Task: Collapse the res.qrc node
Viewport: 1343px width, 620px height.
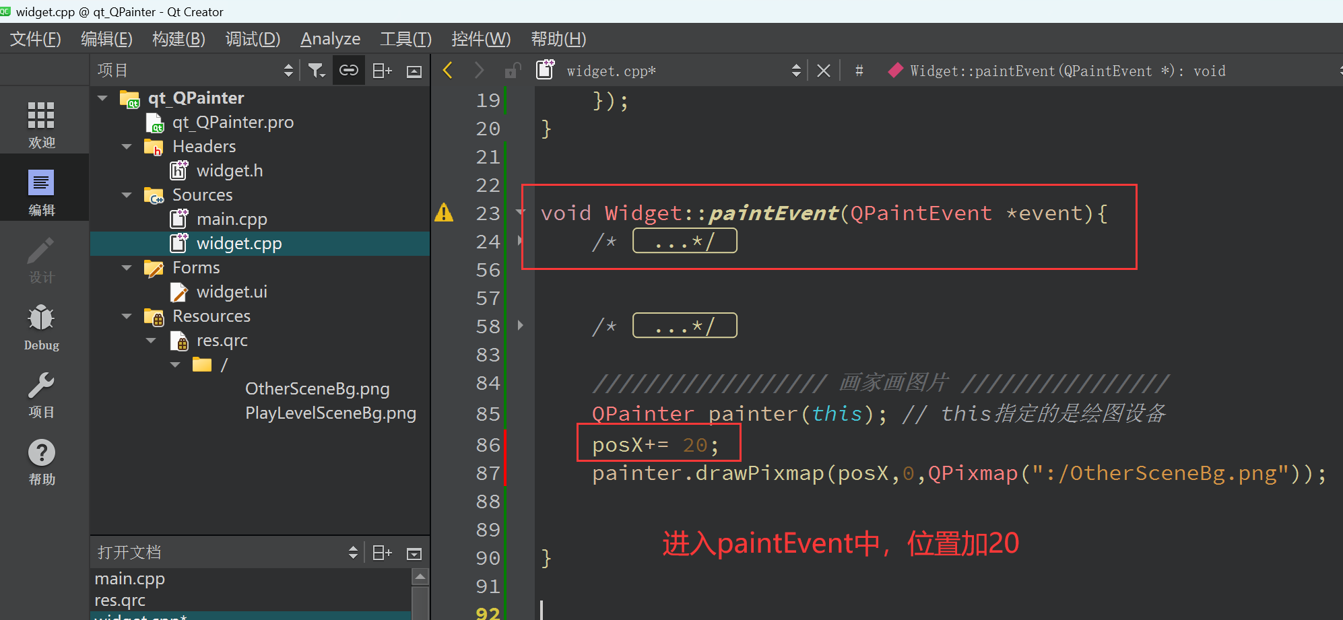Action: [x=152, y=341]
